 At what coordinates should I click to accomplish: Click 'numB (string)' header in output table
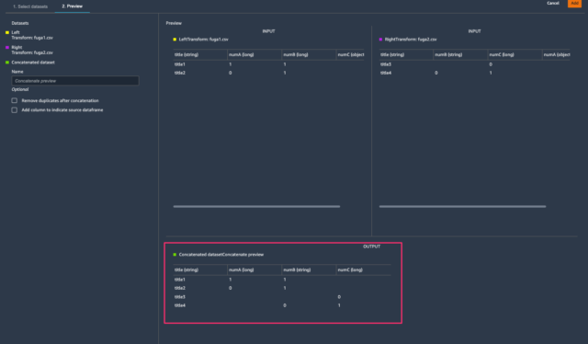coord(309,270)
